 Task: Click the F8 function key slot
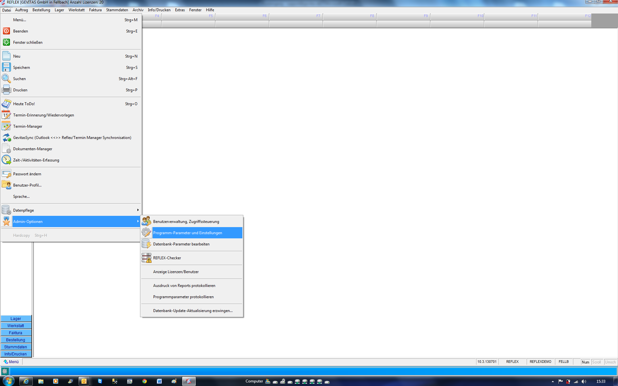(x=350, y=21)
